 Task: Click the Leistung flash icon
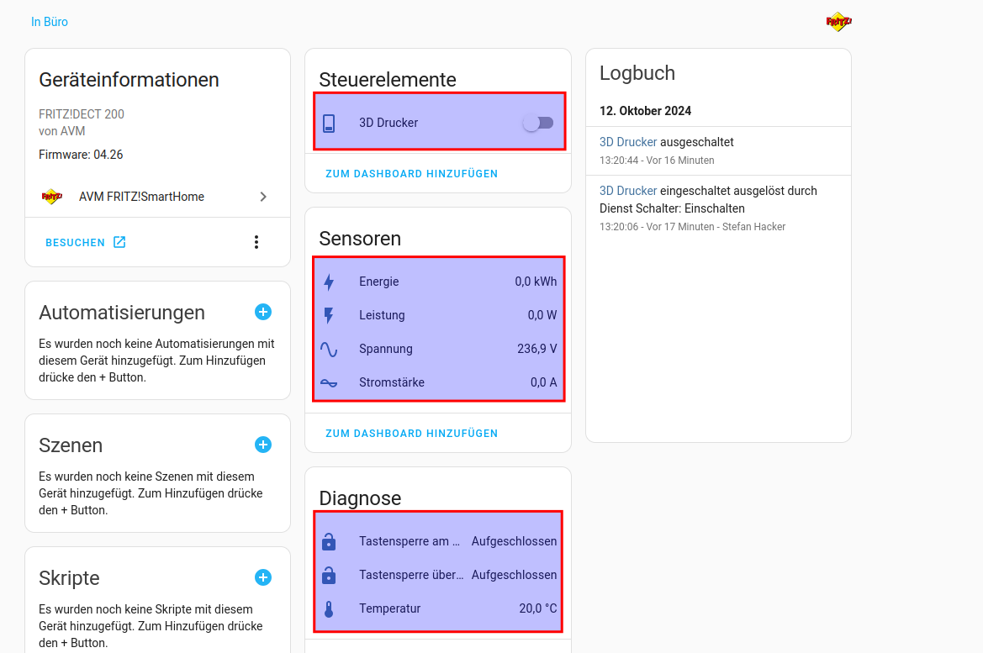click(x=329, y=316)
